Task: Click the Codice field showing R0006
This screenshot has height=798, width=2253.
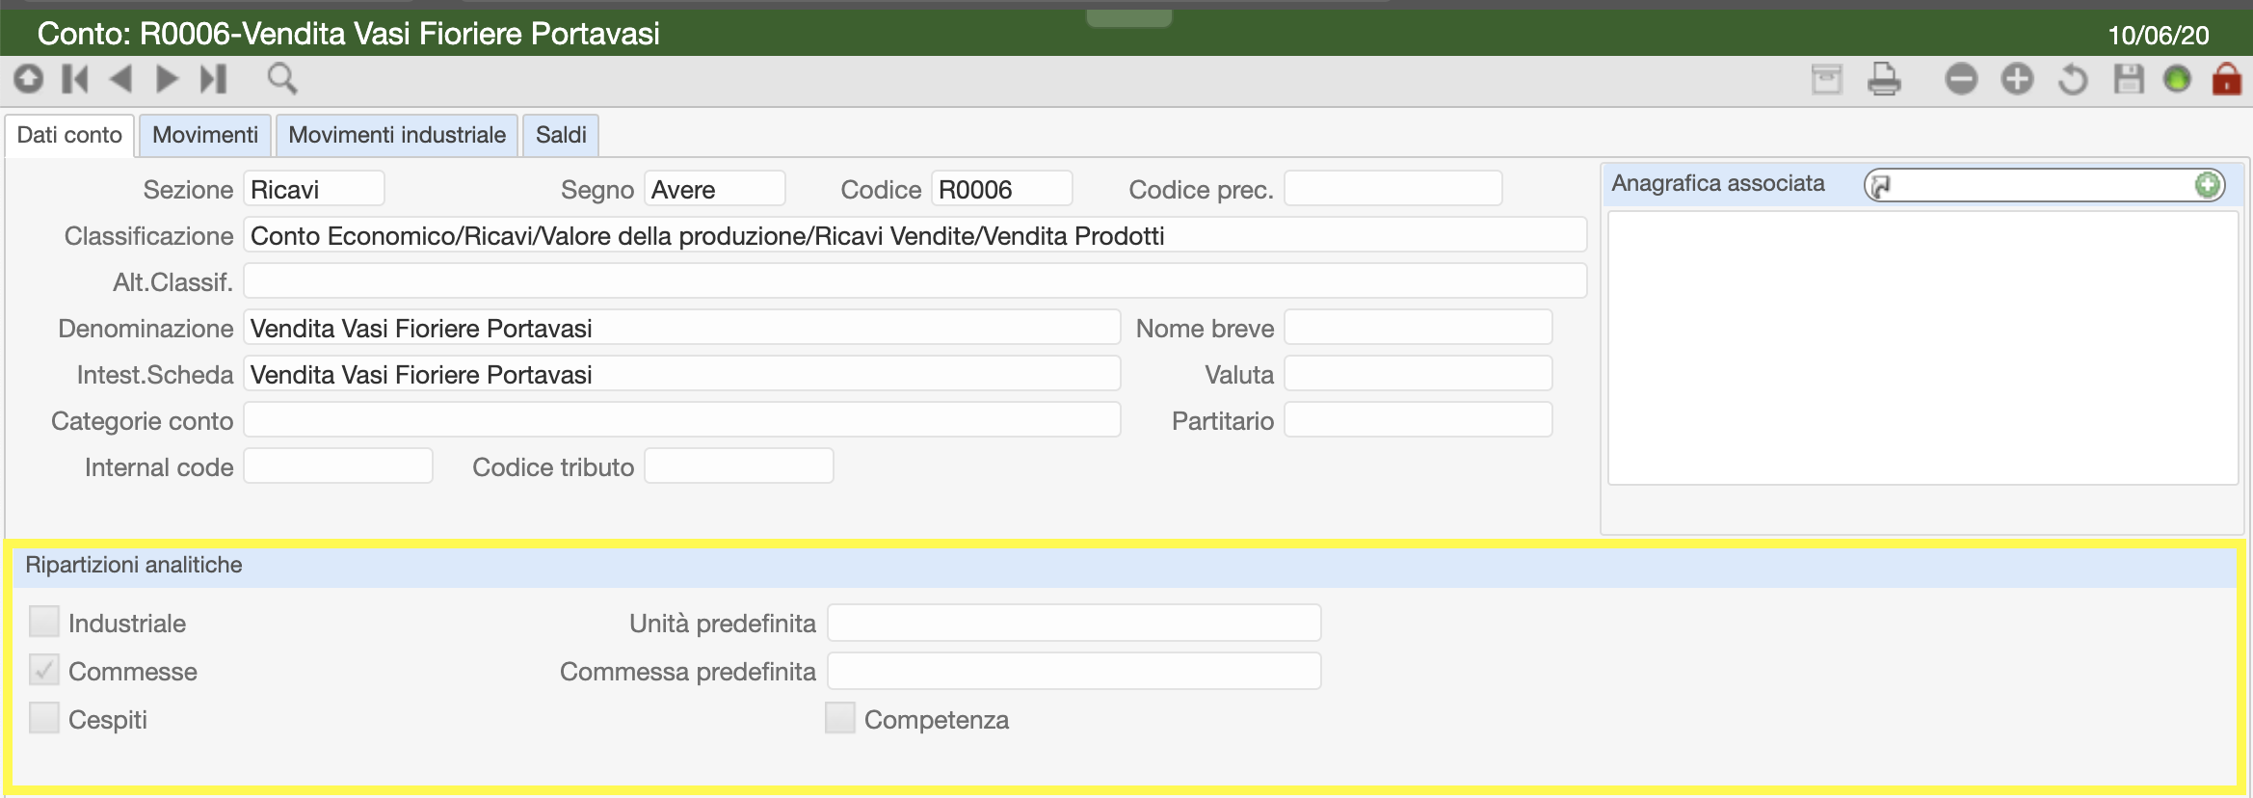Action: (1002, 189)
